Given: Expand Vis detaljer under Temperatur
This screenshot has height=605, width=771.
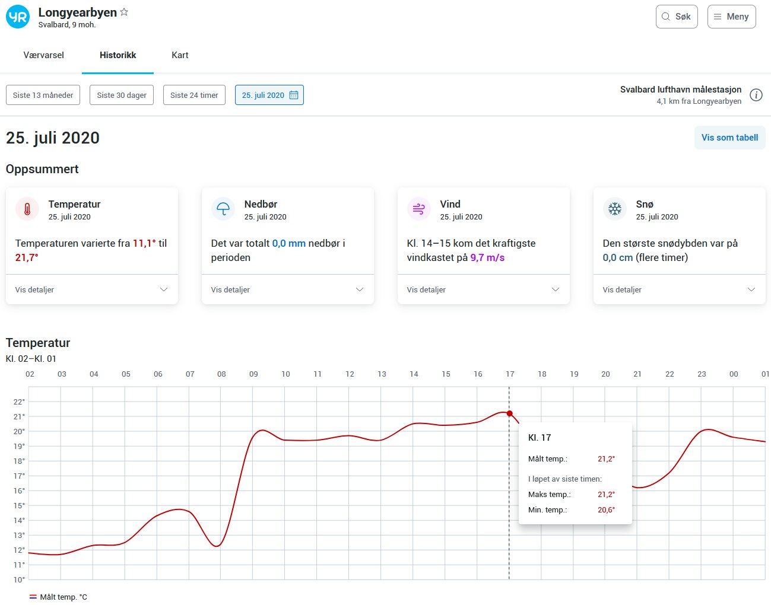Looking at the screenshot, I should point(91,289).
